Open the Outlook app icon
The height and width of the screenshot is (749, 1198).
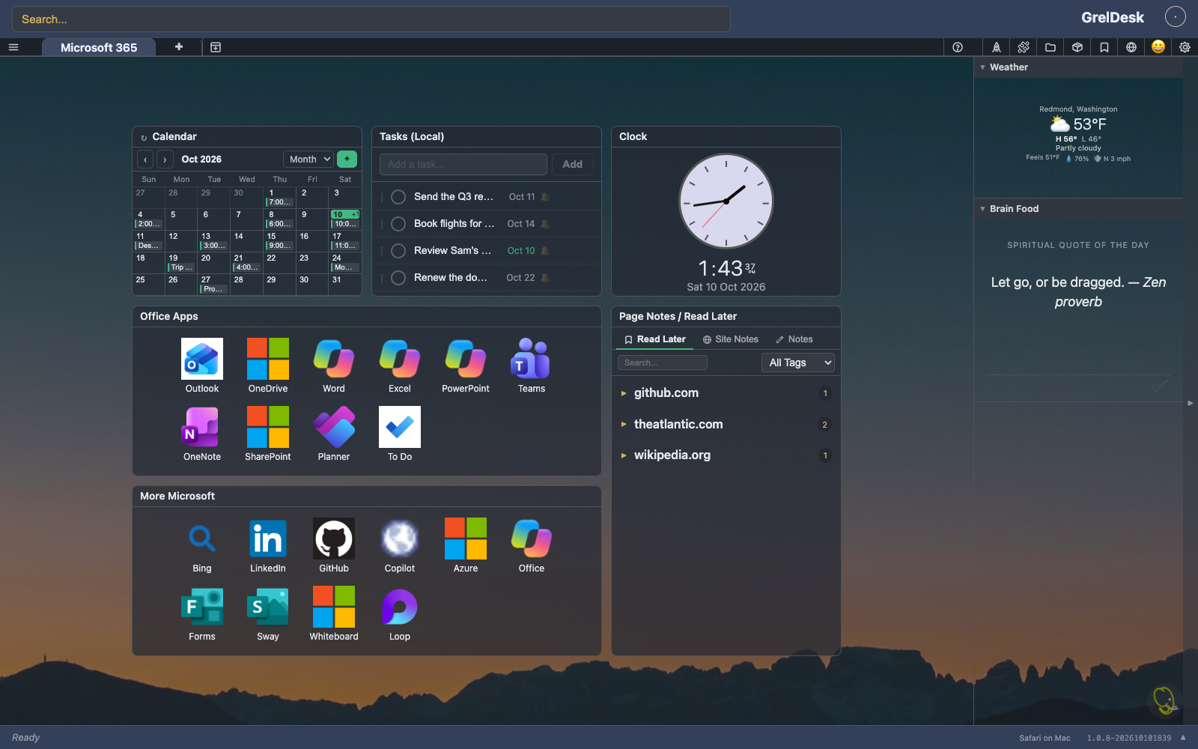coord(202,359)
